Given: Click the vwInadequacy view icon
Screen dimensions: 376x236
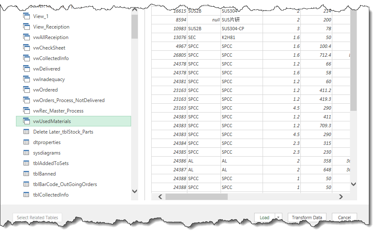Looking at the screenshot, I should (26, 79).
